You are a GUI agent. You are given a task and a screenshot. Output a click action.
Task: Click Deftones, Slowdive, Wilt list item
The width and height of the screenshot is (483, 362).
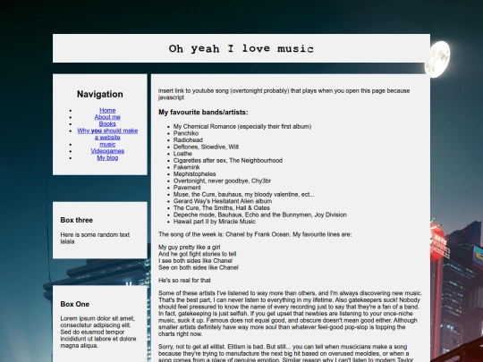206,147
